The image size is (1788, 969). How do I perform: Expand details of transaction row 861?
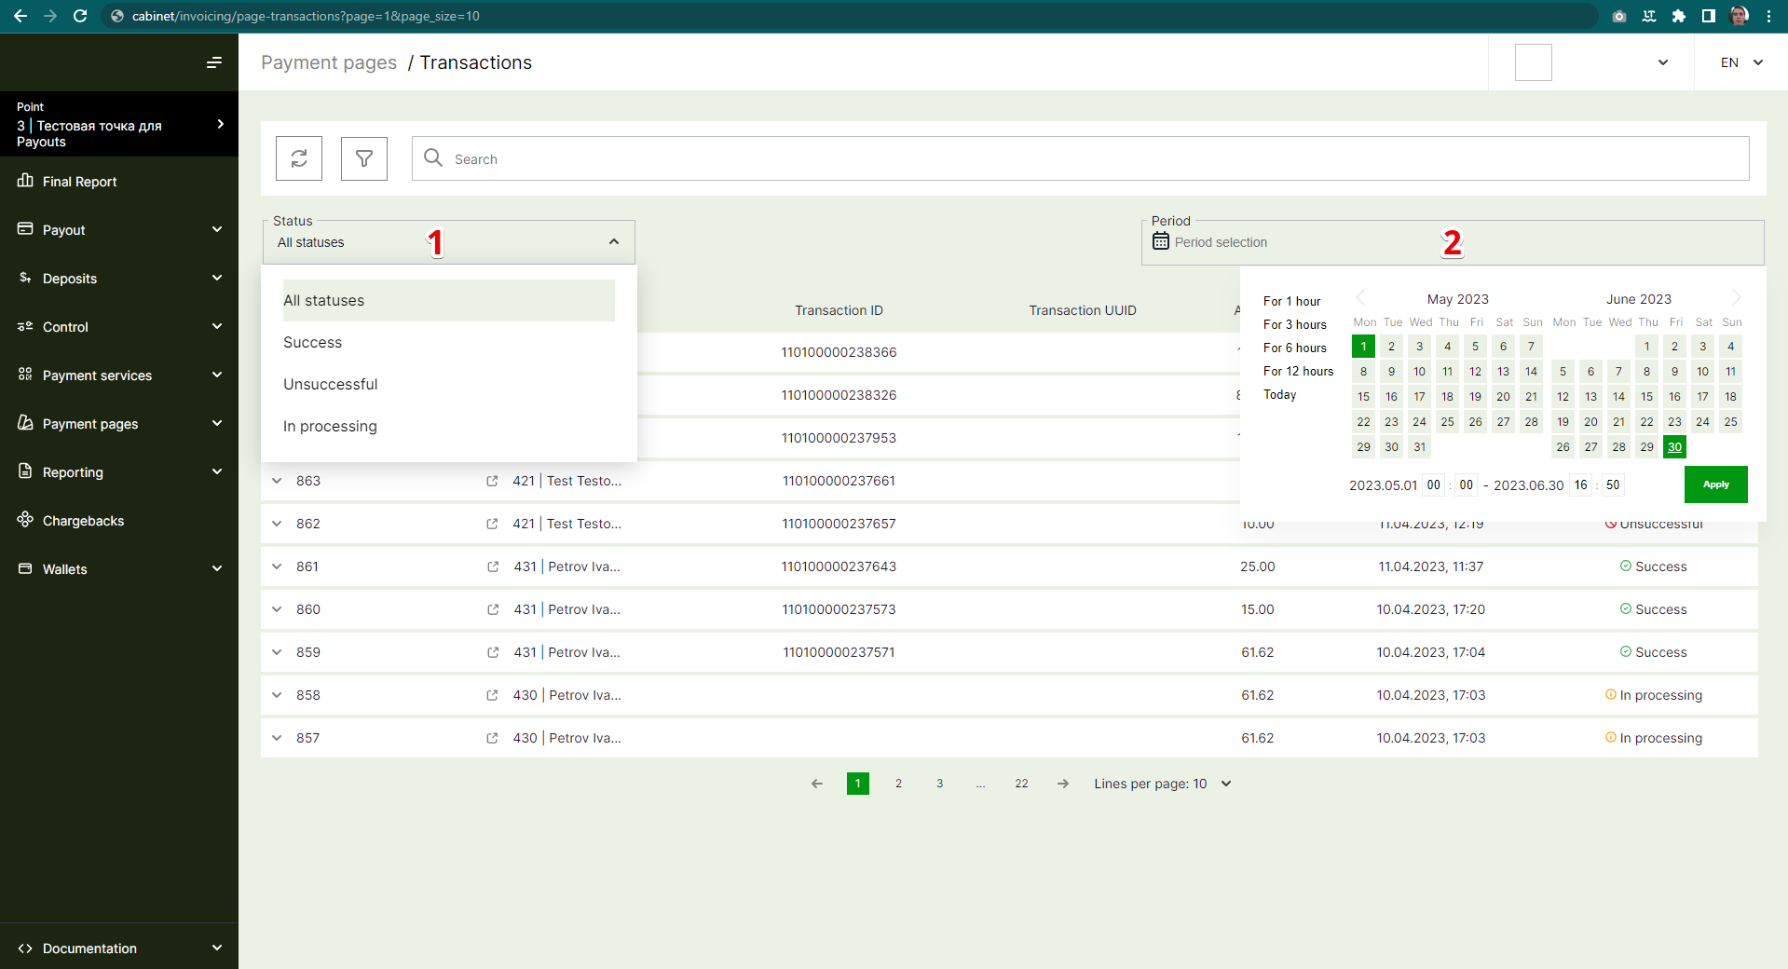tap(277, 566)
